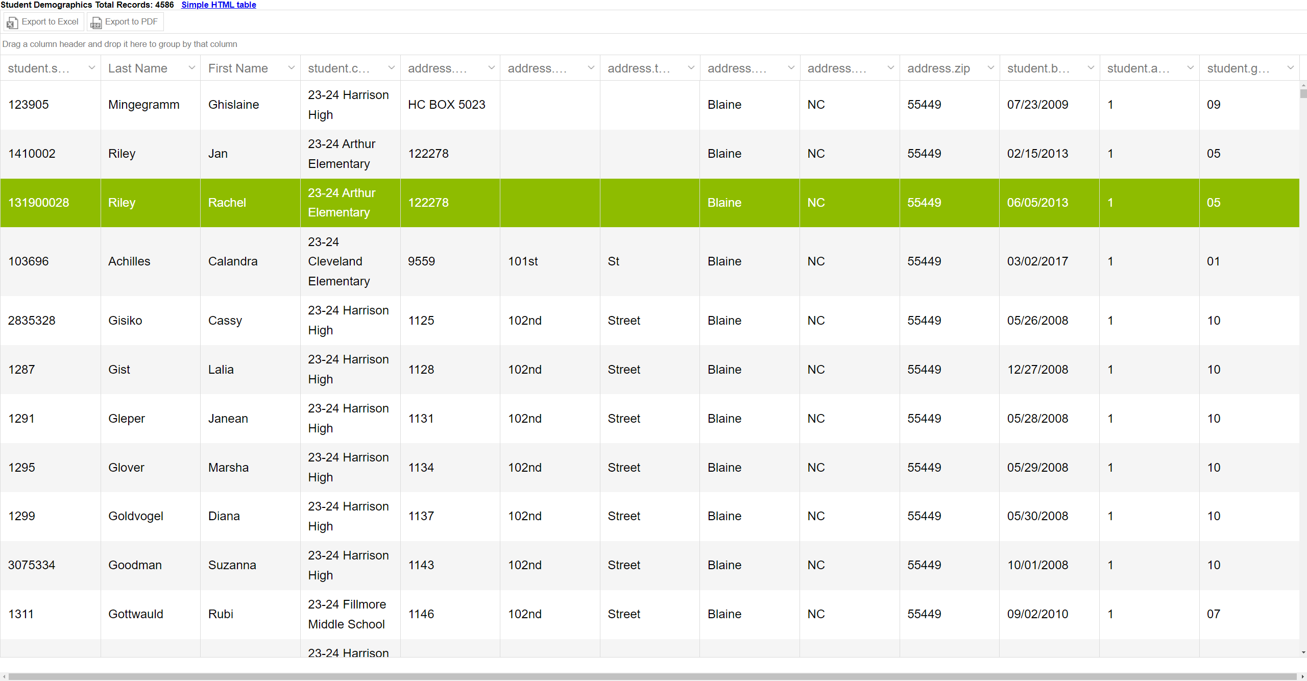
Task: Open the address.zip column dropdown chevron
Action: pyautogui.click(x=991, y=68)
